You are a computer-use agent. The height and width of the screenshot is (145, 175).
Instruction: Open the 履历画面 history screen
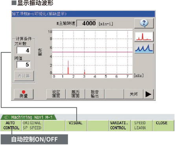pos(75,94)
